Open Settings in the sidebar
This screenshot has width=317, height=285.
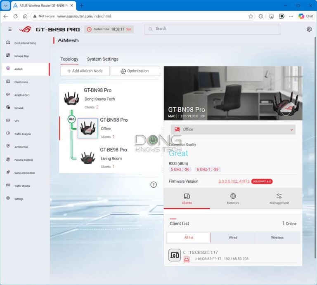pos(25,199)
